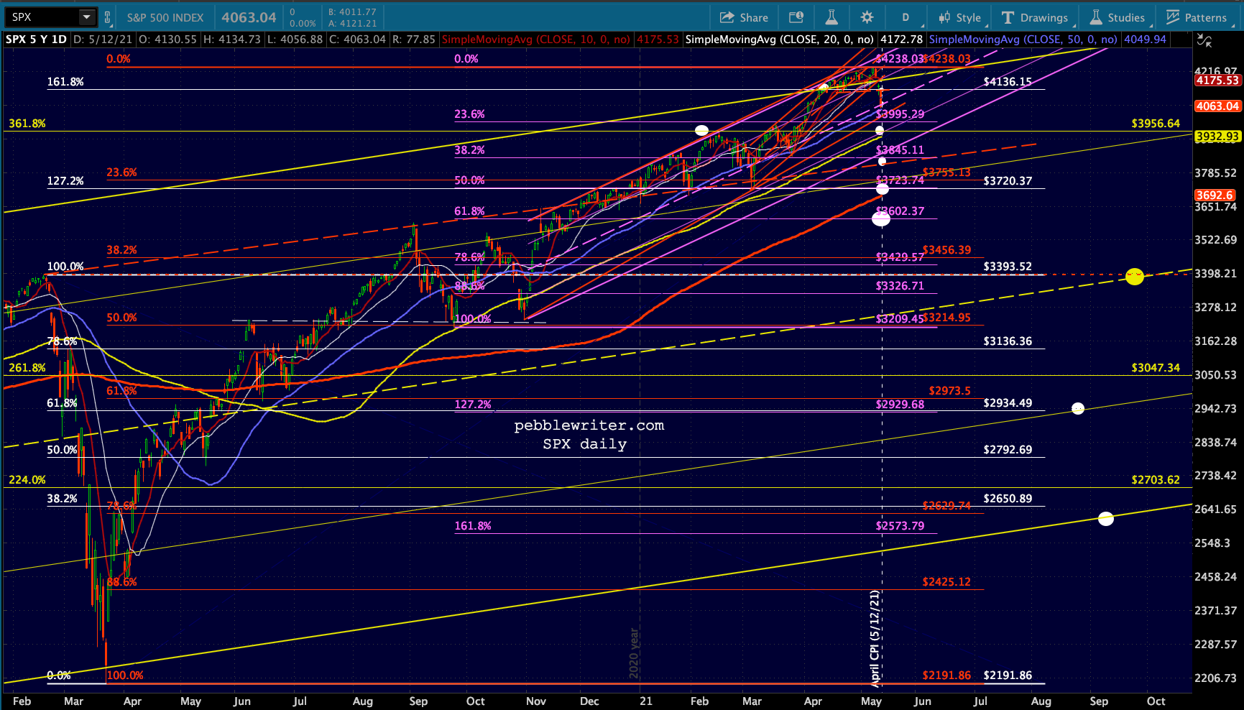
Task: Select the white oval marker near 2942.73
Action: (x=1077, y=408)
